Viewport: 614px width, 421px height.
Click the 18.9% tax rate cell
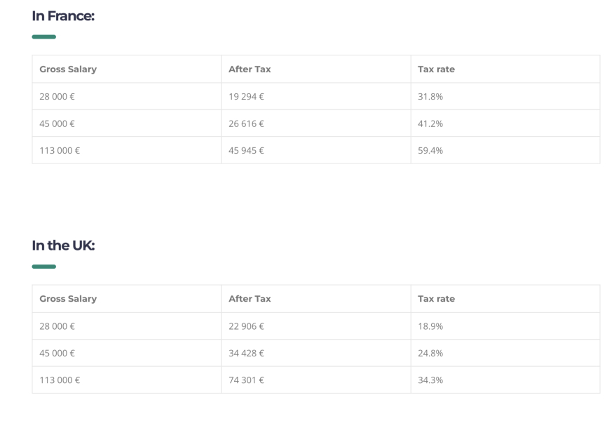point(430,326)
